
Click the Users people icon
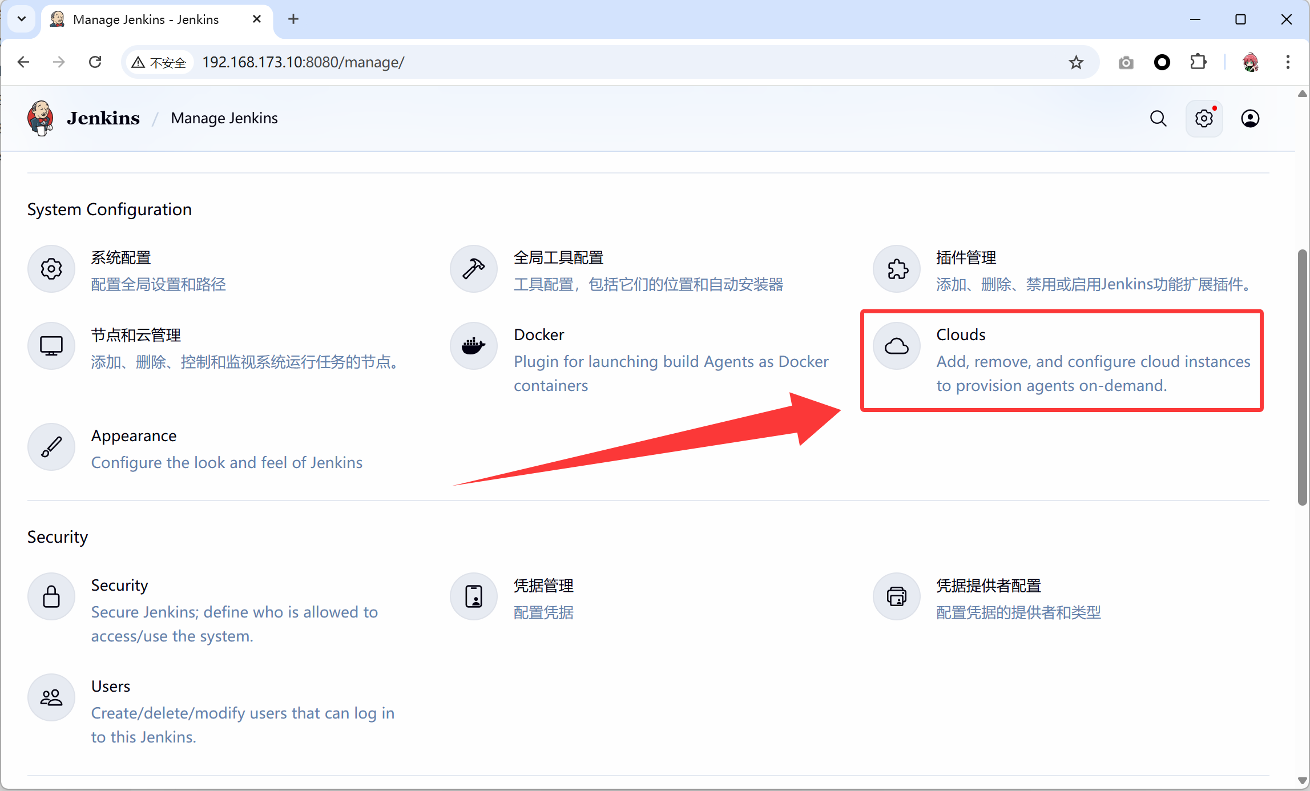point(51,697)
